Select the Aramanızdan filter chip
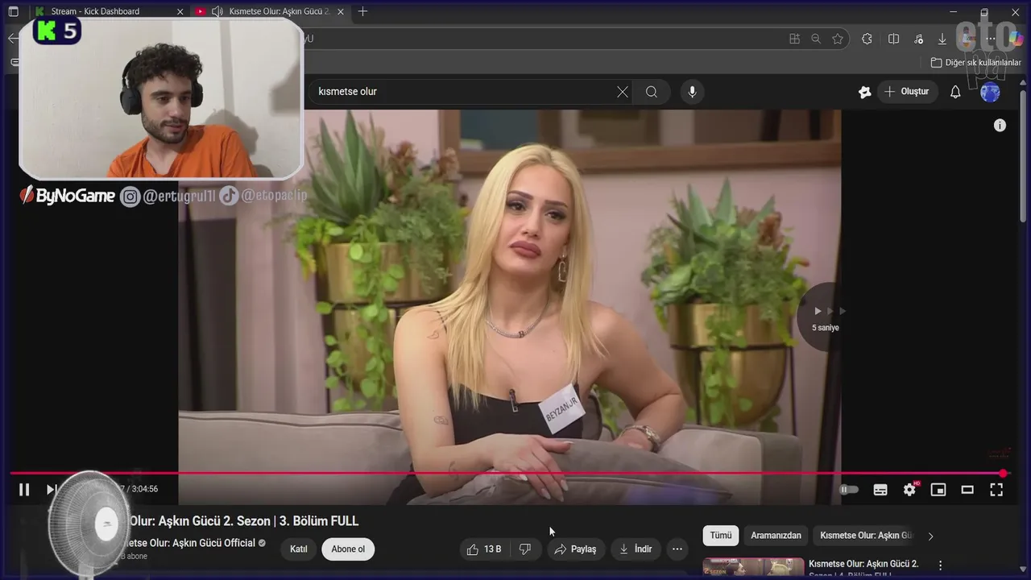1031x580 pixels. 776,536
